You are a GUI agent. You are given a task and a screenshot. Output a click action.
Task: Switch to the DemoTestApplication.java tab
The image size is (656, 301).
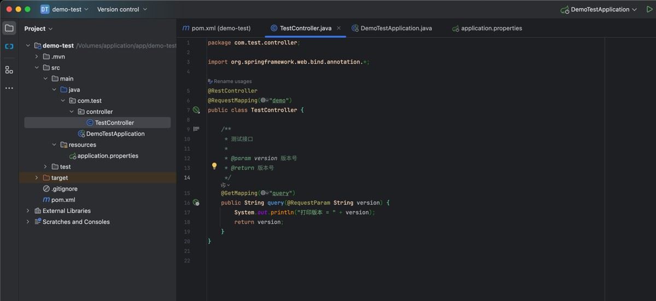tap(396, 28)
